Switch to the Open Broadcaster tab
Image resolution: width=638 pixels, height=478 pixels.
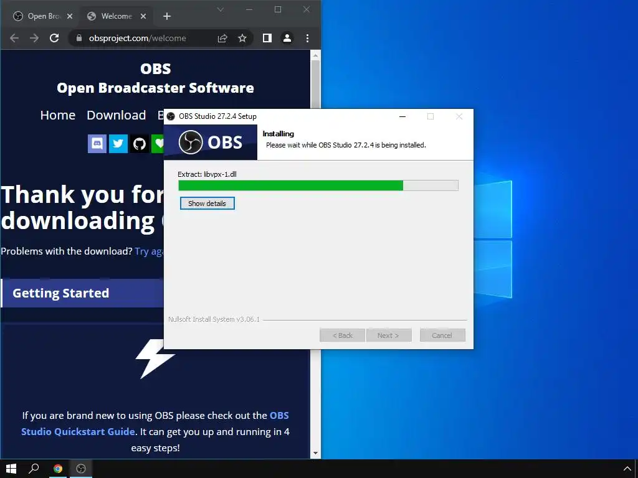43,16
